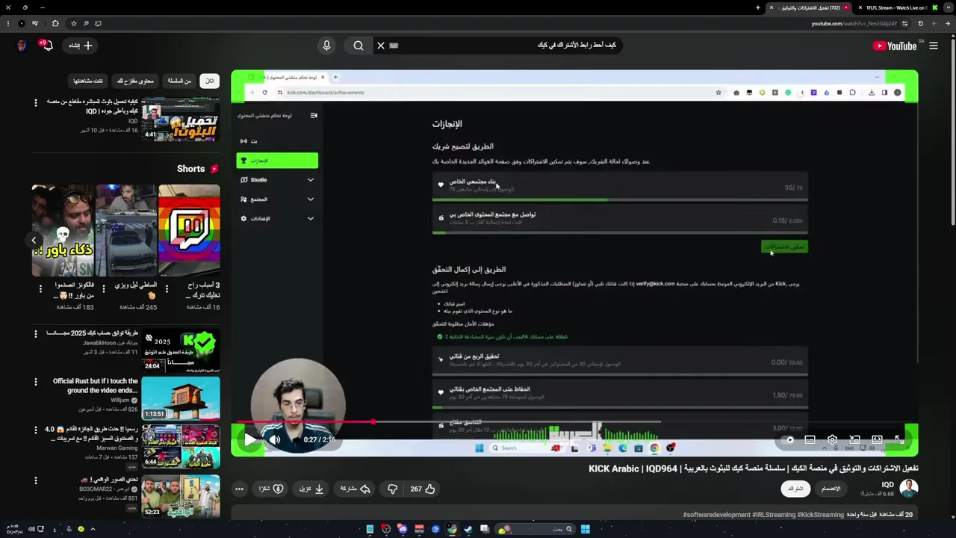956x538 pixels.
Task: Select the 'الكل' filter chip
Action: [210, 81]
